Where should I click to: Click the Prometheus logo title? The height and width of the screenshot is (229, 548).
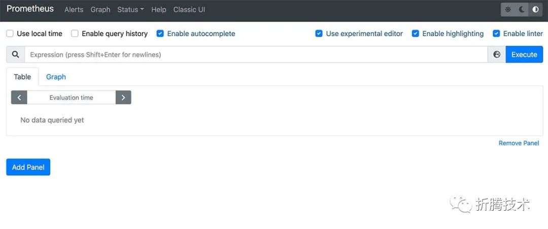click(x=30, y=9)
